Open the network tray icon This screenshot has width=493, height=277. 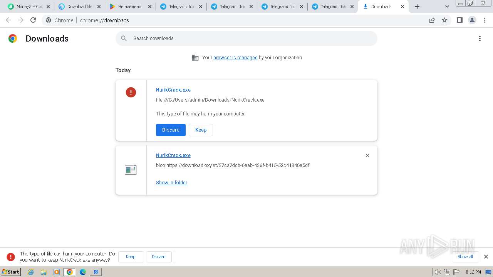point(447,272)
